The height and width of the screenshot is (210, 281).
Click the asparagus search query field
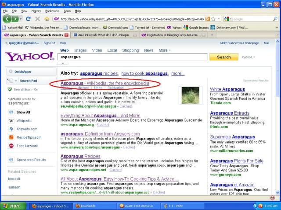133,57
